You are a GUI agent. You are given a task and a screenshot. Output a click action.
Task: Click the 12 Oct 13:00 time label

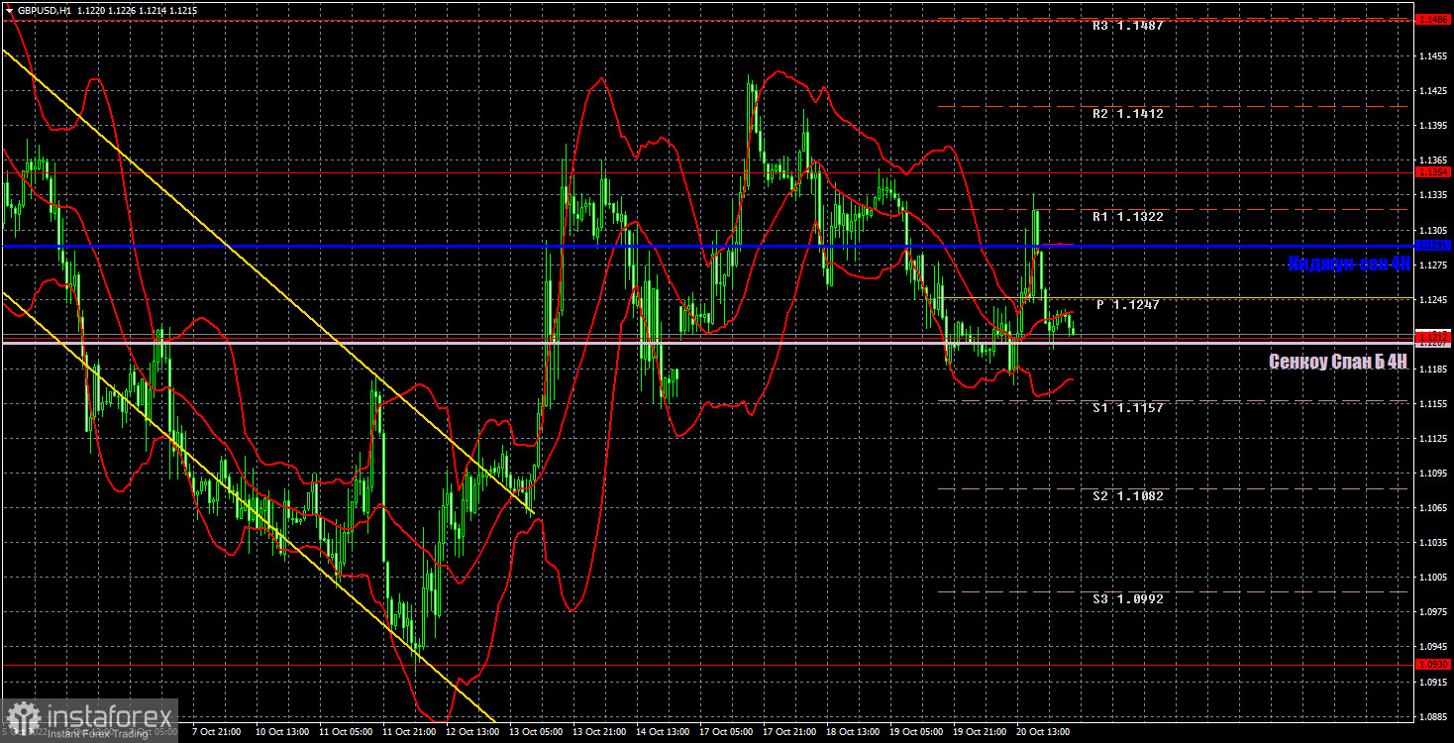point(471,733)
